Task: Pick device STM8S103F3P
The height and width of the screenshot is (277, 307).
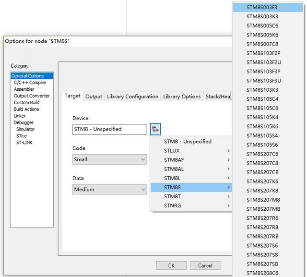Action: [x=268, y=72]
